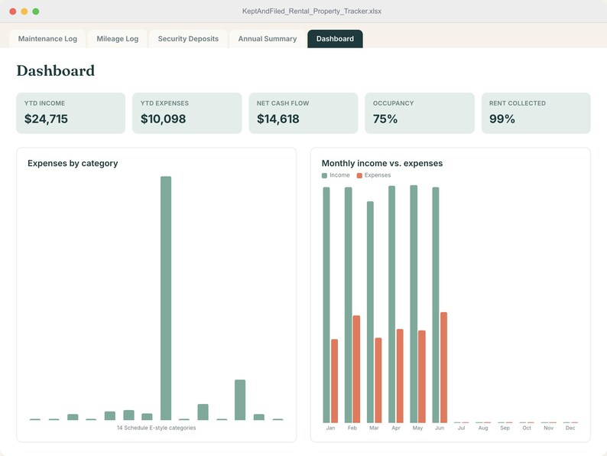
Task: Click the April income bar
Action: click(x=391, y=305)
